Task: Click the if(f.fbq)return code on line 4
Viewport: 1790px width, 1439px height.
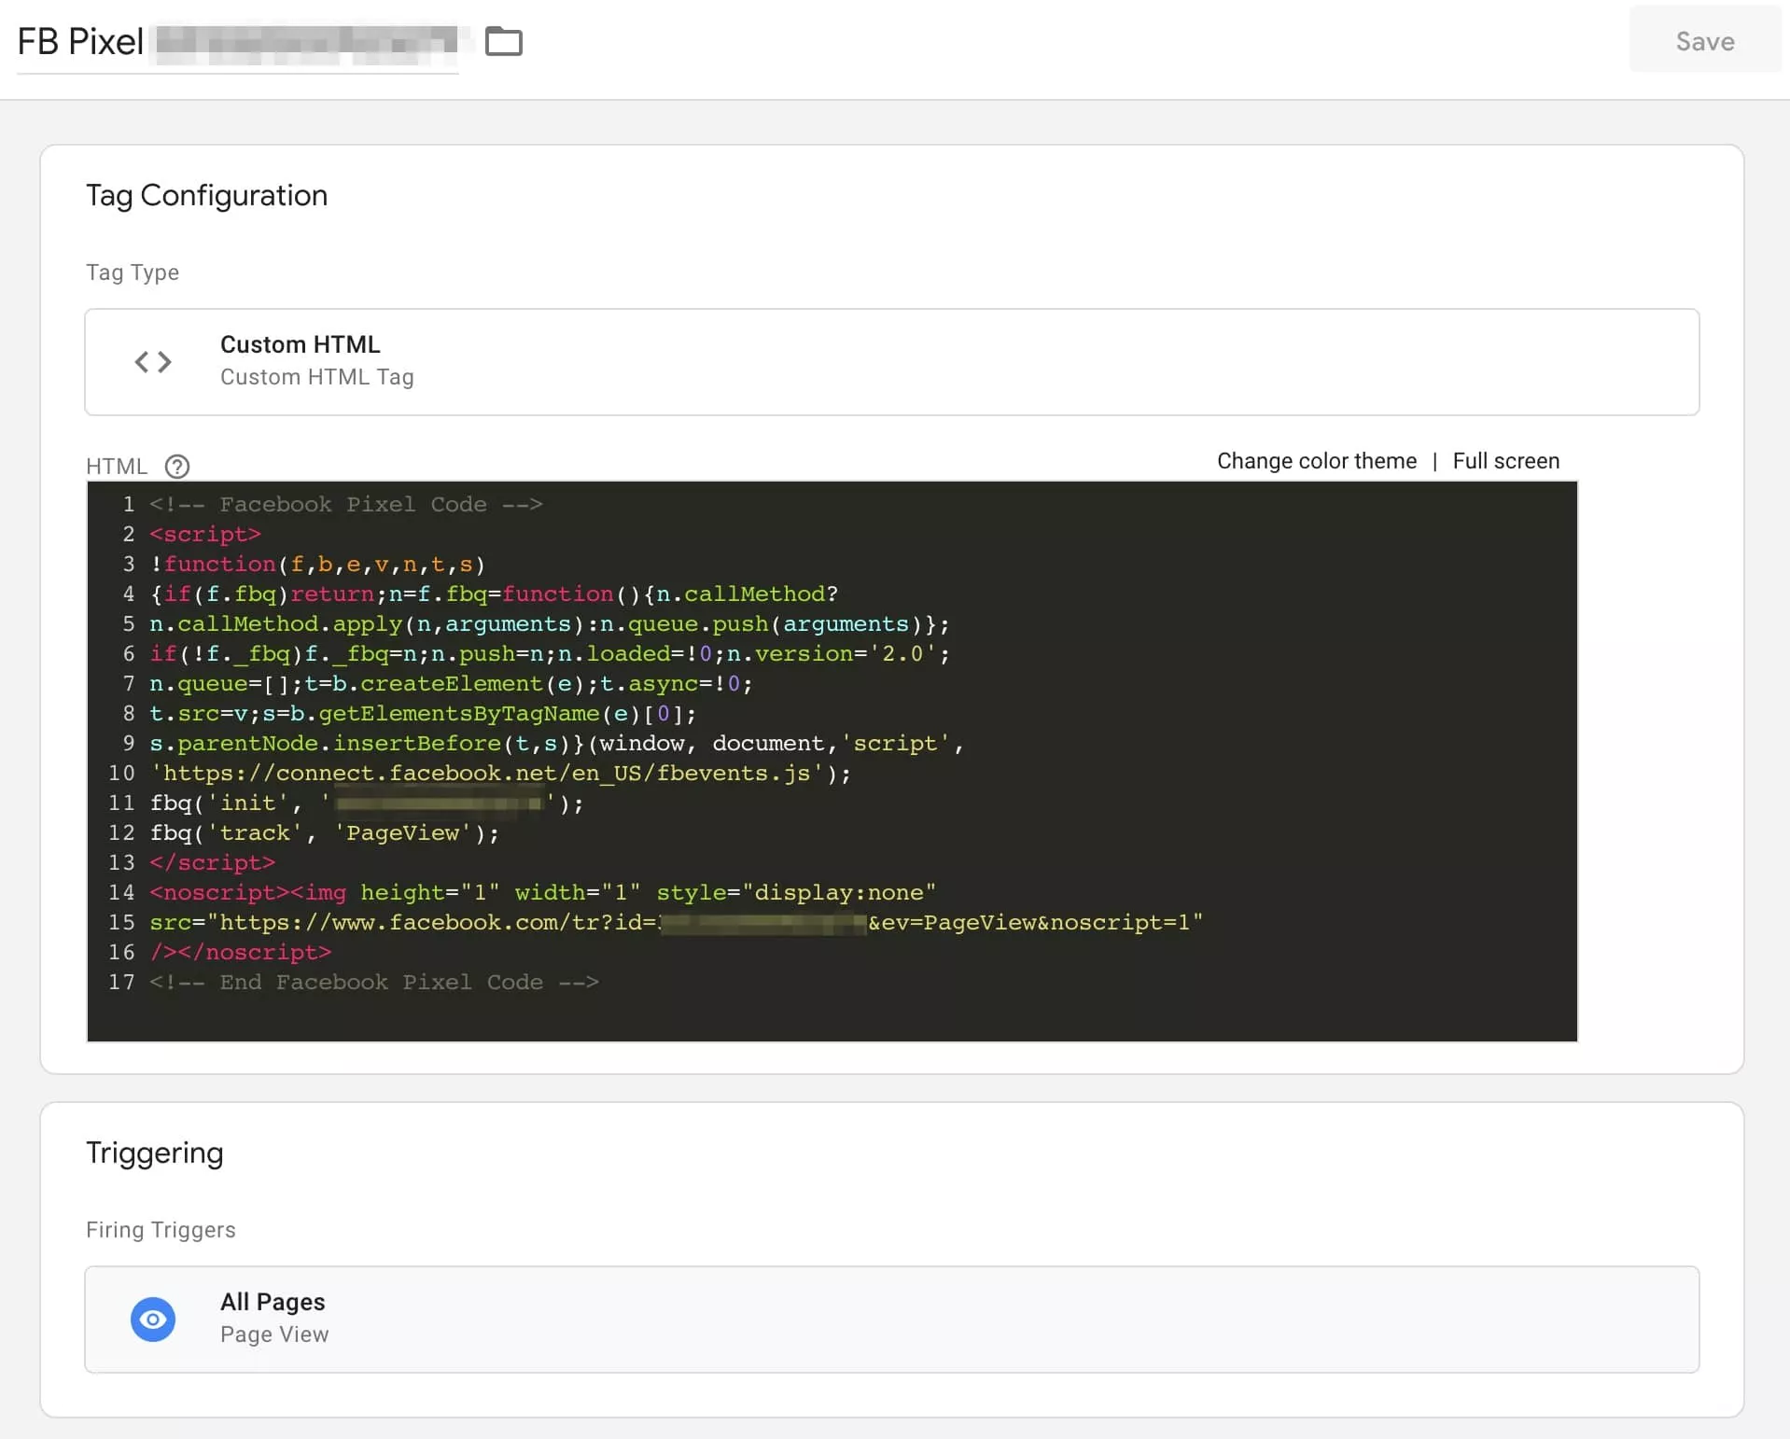Action: tap(494, 594)
